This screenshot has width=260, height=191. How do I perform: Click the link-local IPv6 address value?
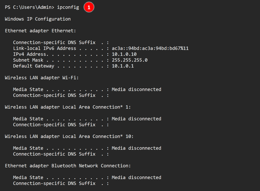(x=150, y=48)
